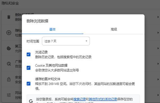This screenshot has height=103, width=160.
Task: Click the third-party cookie icon
Action: coord(9,48)
